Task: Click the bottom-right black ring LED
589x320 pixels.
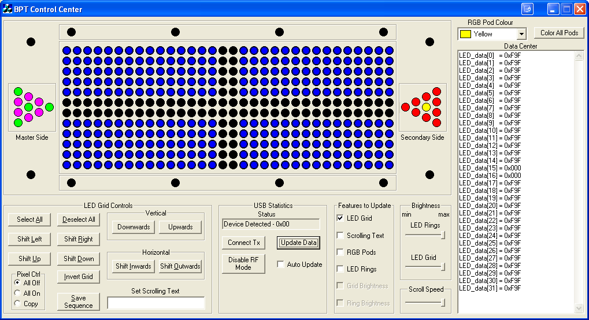Action: pos(429,174)
